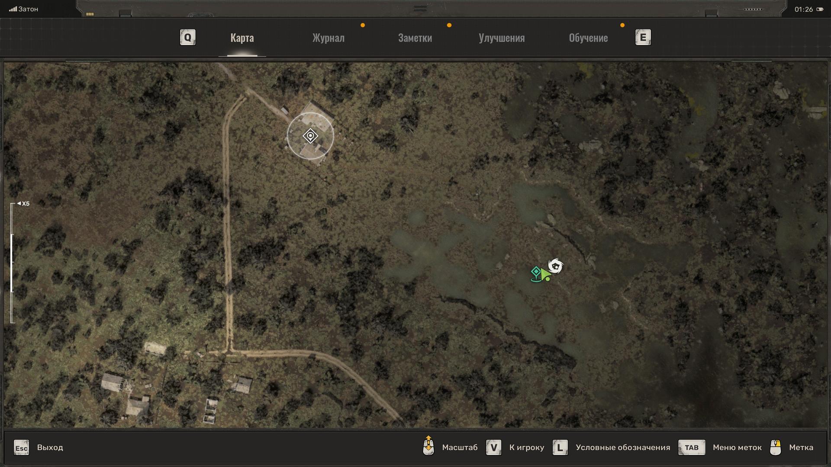The image size is (831, 467).
Task: Click the 01:26 clock display
Action: [x=804, y=10]
